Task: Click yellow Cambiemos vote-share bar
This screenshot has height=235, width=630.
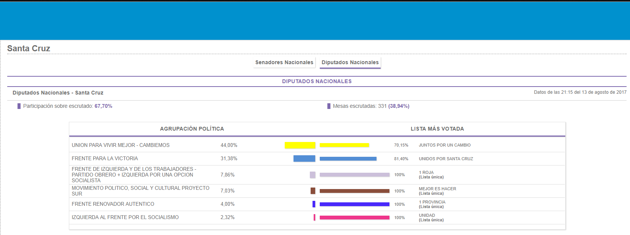Action: [x=300, y=145]
